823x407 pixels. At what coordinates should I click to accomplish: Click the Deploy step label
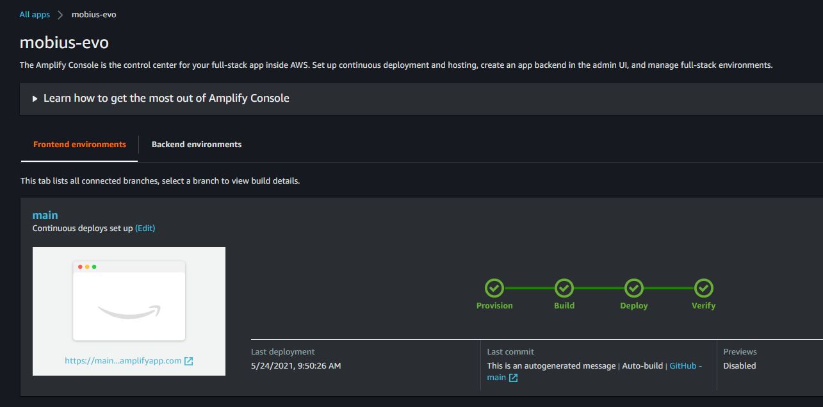click(634, 306)
